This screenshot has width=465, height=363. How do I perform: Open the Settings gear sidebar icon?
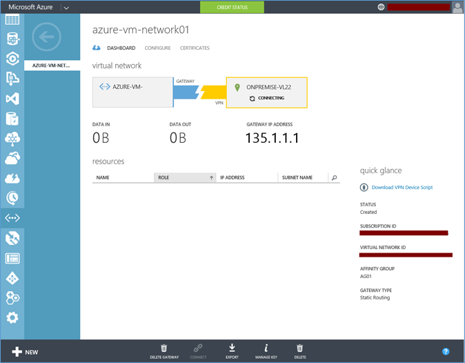[12, 317]
